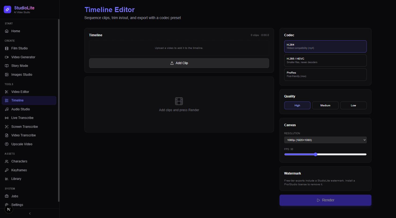Viewport: 396px width, 218px height.
Task: Click the Film Studio filmstrip icon
Action: point(7,48)
